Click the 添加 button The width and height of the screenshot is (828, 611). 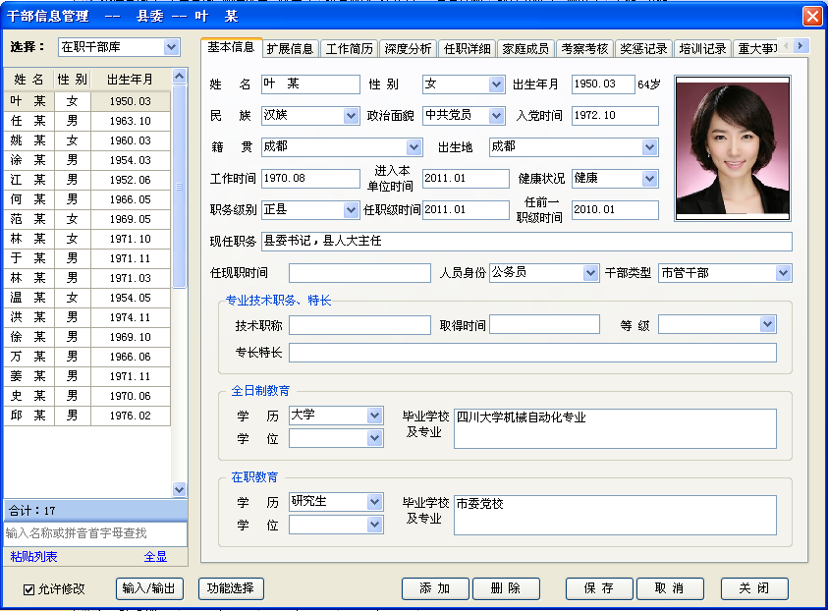coord(435,588)
